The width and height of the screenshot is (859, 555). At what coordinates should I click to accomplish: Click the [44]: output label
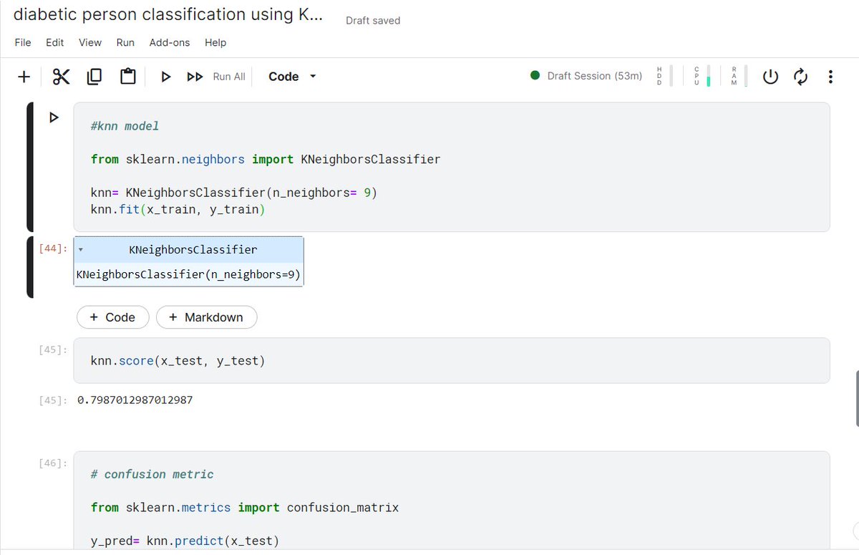coord(54,248)
